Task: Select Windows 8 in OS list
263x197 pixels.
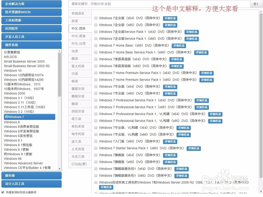Action: click(12, 122)
